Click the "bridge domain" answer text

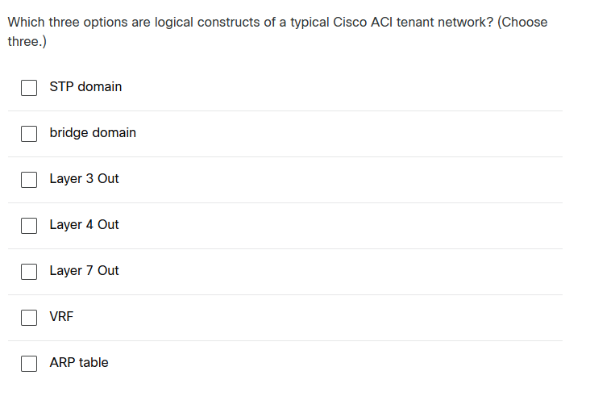(x=93, y=132)
